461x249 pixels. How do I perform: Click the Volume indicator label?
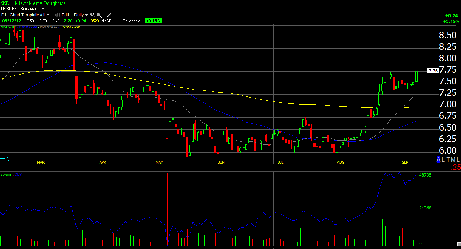pyautogui.click(x=6, y=174)
